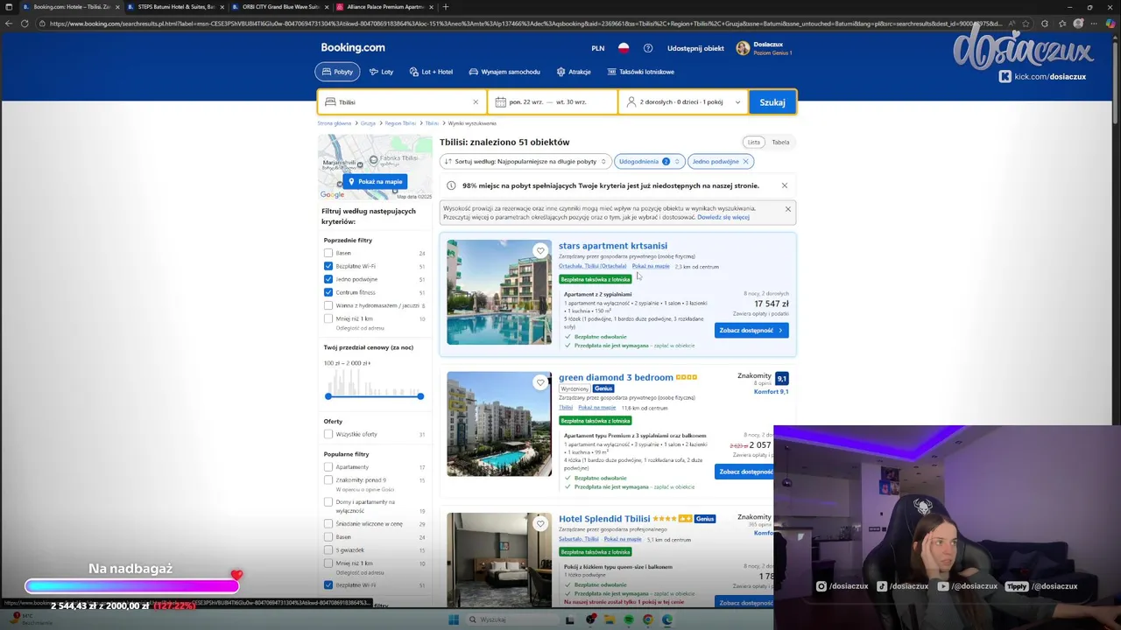
Task: Click the taskbar Wyszukaj search box
Action: click(512, 620)
